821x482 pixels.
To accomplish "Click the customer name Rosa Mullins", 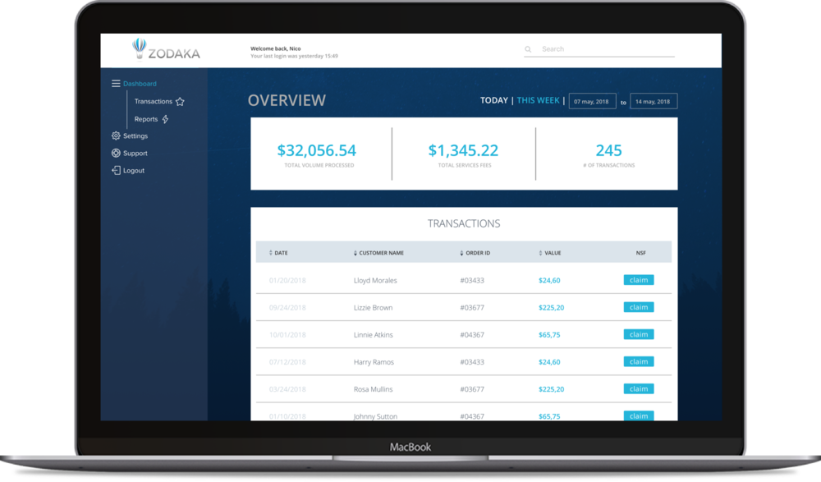I will (373, 389).
